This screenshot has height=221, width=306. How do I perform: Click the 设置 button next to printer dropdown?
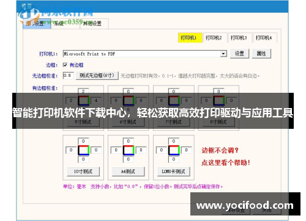click(239, 54)
